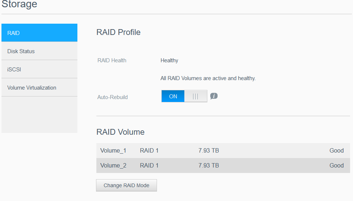The height and width of the screenshot is (201, 353).
Task: Select the Volume_1 name in the table
Action: point(113,151)
